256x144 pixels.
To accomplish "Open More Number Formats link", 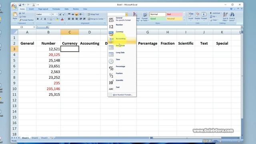I will [x=123, y=95].
